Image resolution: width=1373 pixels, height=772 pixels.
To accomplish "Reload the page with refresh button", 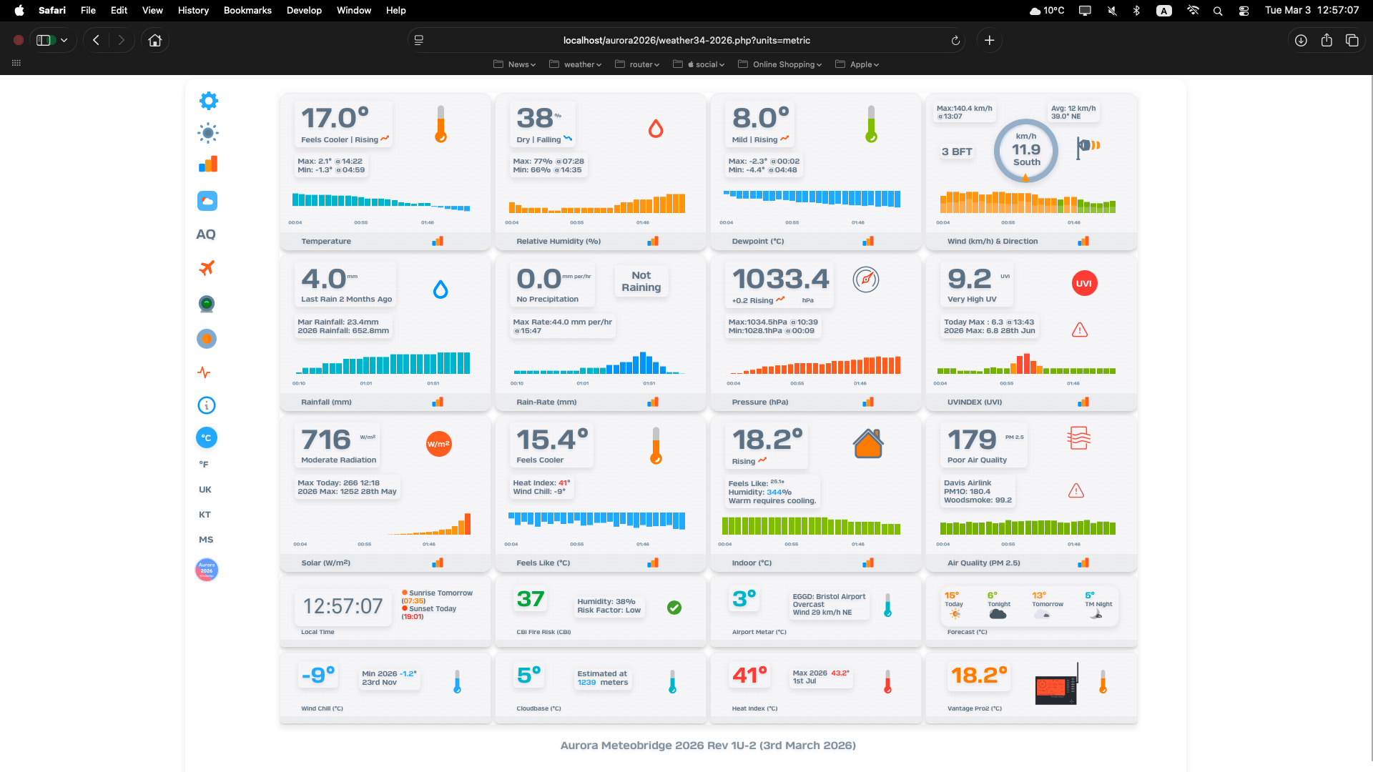I will click(x=955, y=41).
